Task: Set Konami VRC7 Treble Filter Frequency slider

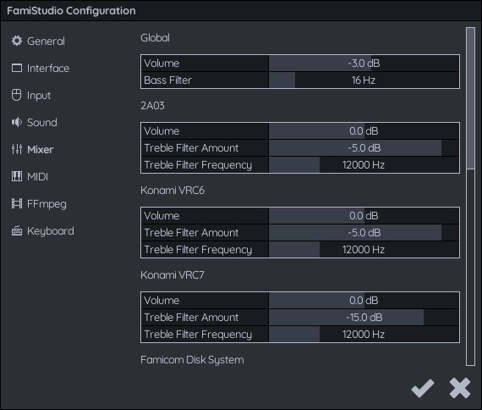Action: [x=364, y=335]
